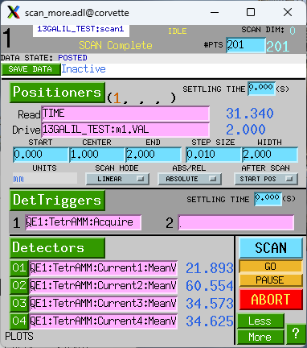
Task: Edit the END value field 2.000
Action: (x=153, y=155)
